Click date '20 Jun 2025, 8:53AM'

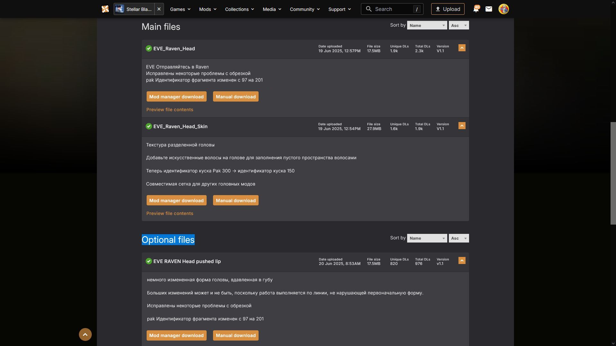[x=340, y=264]
